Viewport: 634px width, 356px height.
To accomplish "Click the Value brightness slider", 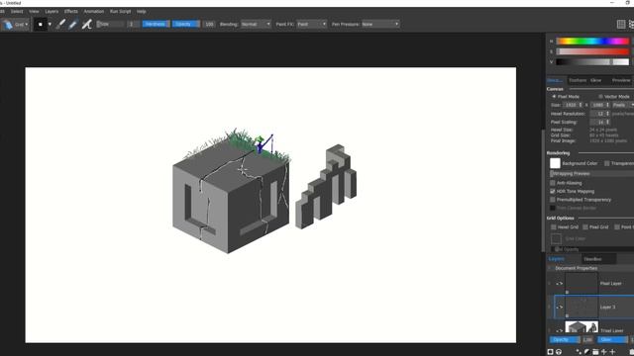I will click(592, 61).
